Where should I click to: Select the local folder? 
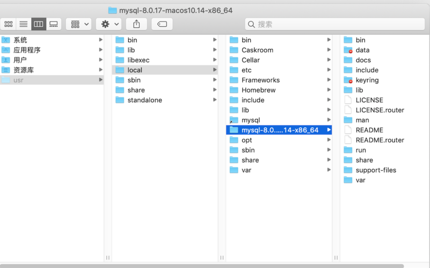(165, 70)
